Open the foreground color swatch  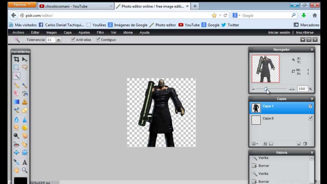(x=20, y=180)
